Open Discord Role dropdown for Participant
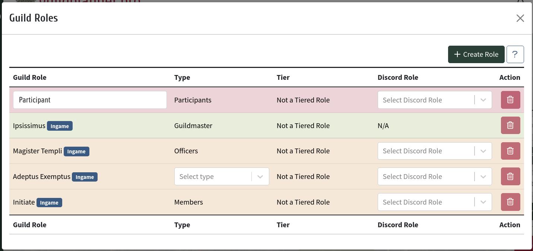 pyautogui.click(x=435, y=100)
